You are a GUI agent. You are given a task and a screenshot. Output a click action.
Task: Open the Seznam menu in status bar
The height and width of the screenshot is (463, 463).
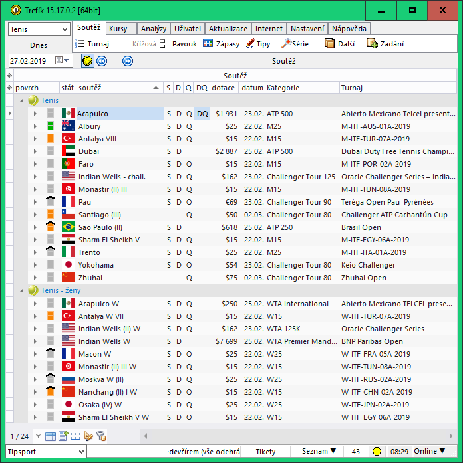[x=319, y=452]
